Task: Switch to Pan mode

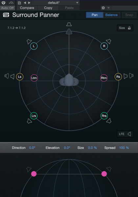Action: [x=95, y=15]
